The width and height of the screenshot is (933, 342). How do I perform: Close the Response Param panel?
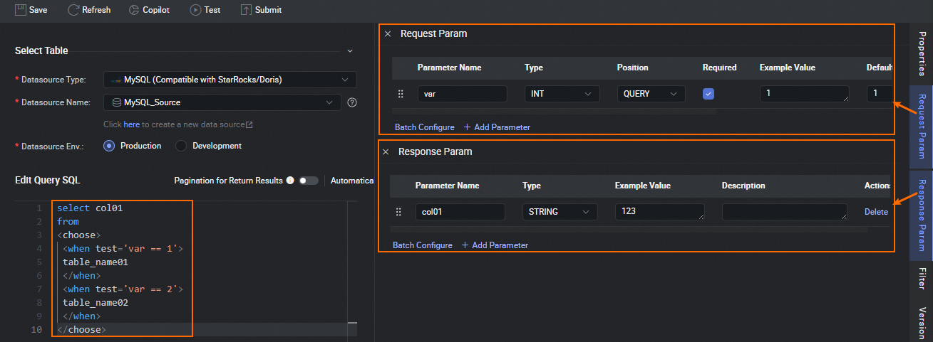[386, 152]
